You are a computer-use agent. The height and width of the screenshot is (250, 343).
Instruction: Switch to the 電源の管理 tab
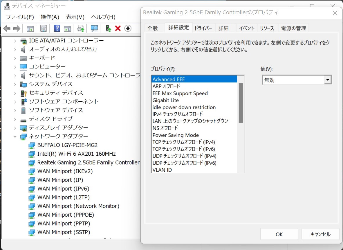[293, 28]
